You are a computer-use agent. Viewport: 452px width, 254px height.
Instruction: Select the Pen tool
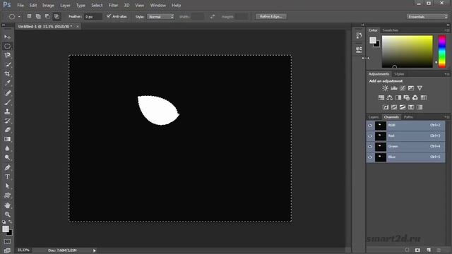point(8,168)
